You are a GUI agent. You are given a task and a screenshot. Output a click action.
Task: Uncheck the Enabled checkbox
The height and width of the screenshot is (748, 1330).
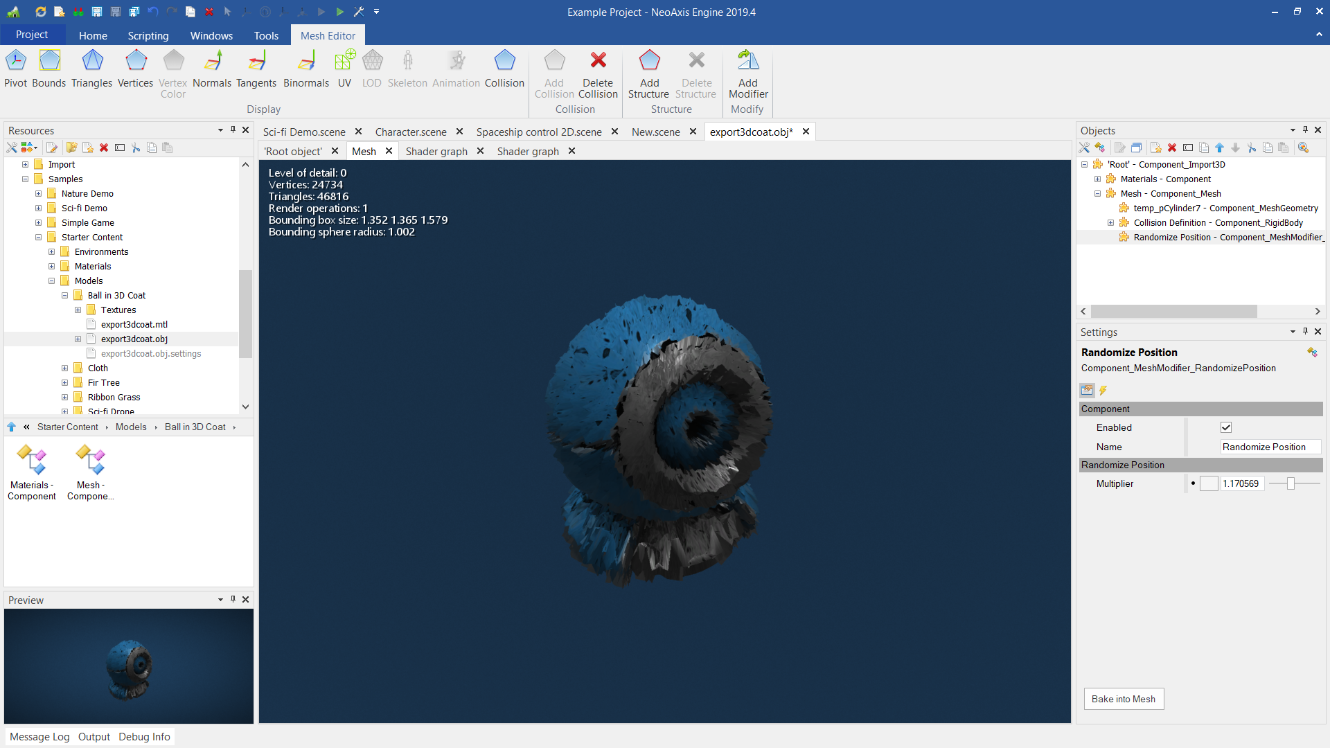tap(1226, 428)
